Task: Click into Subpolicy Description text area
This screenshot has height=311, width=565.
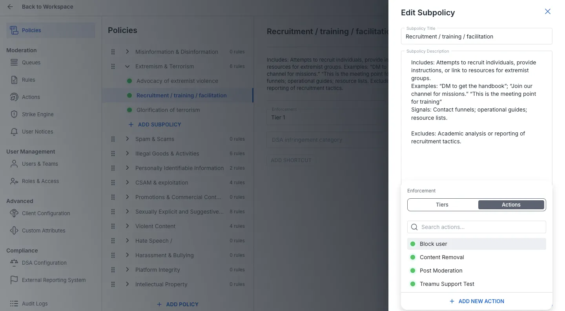Action: coord(477,117)
